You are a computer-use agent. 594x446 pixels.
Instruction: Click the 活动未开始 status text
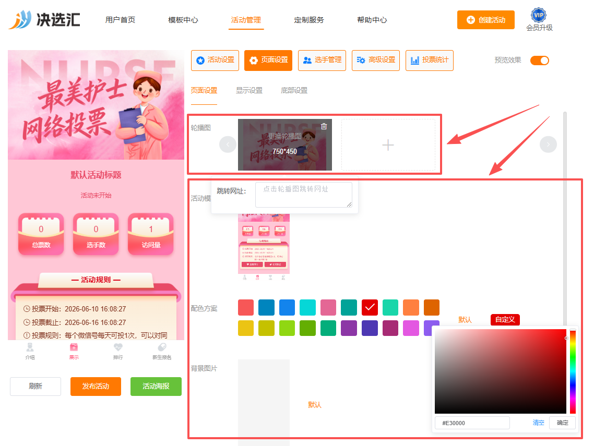pos(96,196)
